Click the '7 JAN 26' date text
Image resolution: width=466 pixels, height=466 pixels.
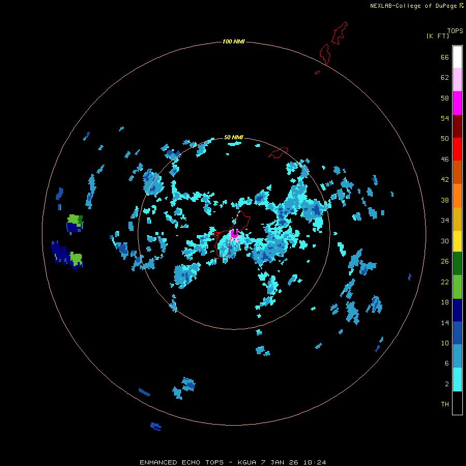click(x=280, y=462)
